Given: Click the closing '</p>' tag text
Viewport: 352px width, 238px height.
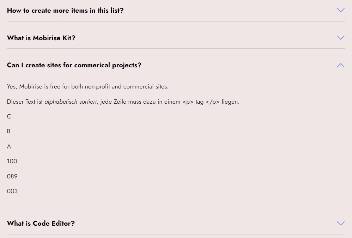Looking at the screenshot, I should coord(213,102).
